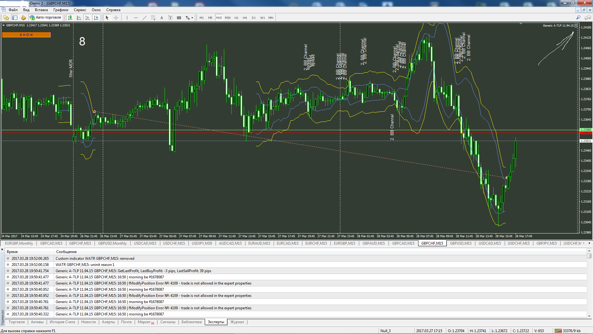This screenshot has width=593, height=334.
Task: Open the search magnifier icon
Action: click(x=578, y=18)
